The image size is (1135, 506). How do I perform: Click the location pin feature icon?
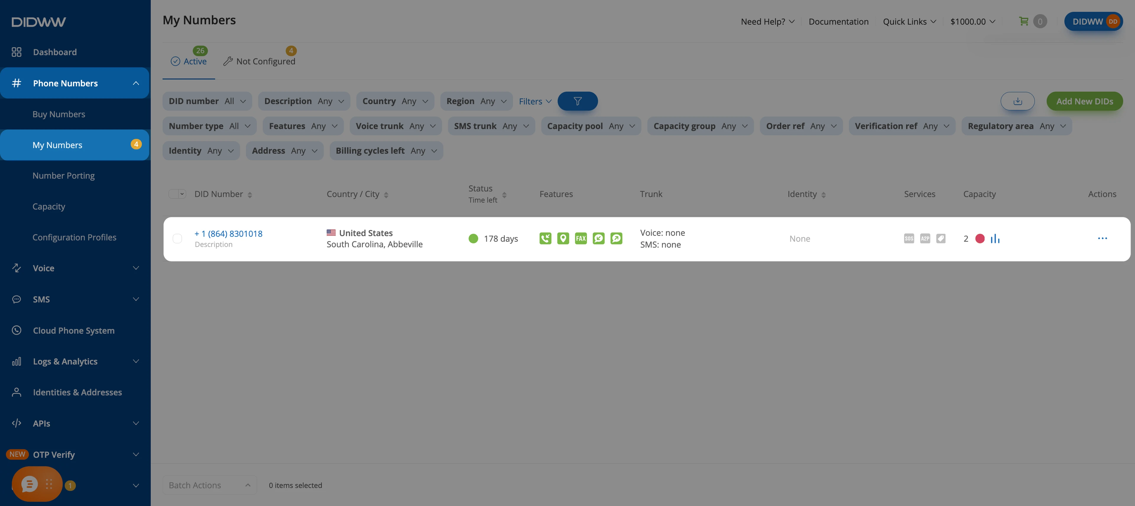tap(563, 239)
